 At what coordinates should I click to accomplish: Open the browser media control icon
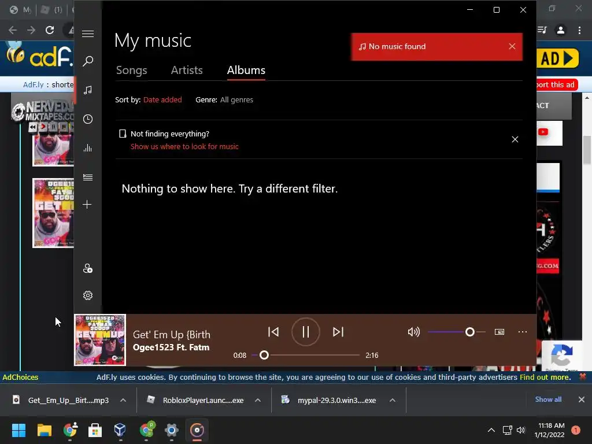point(542,30)
